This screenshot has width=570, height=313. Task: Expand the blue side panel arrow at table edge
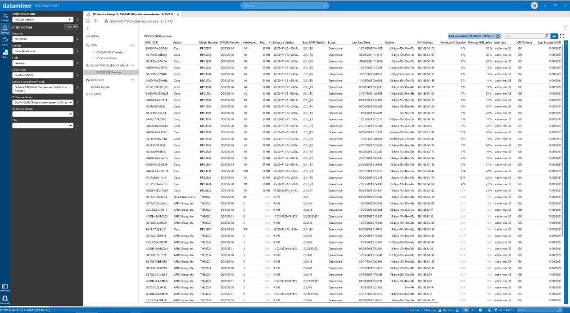[x=566, y=43]
